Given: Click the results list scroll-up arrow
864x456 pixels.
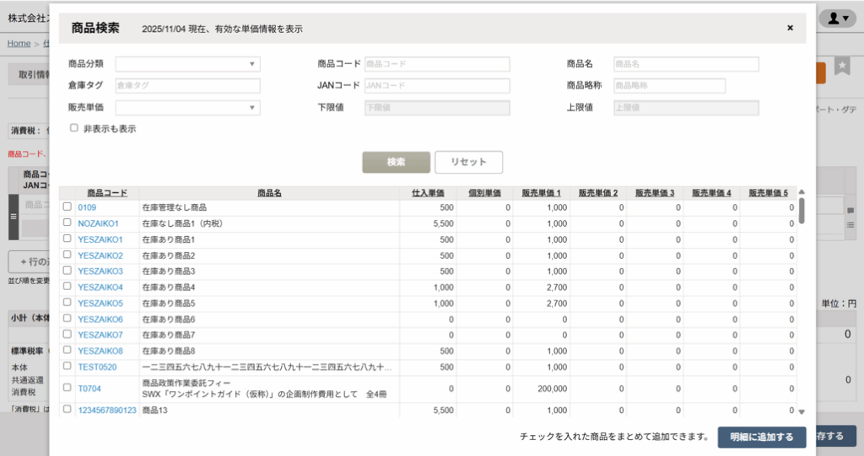Looking at the screenshot, I should (802, 191).
